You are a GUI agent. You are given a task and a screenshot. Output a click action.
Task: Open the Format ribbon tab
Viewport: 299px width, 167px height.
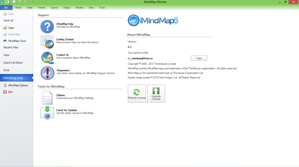pyautogui.click(x=41, y=8)
